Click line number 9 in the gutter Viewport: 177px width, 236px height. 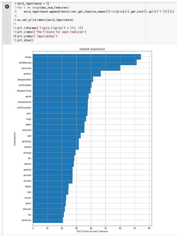15,16
